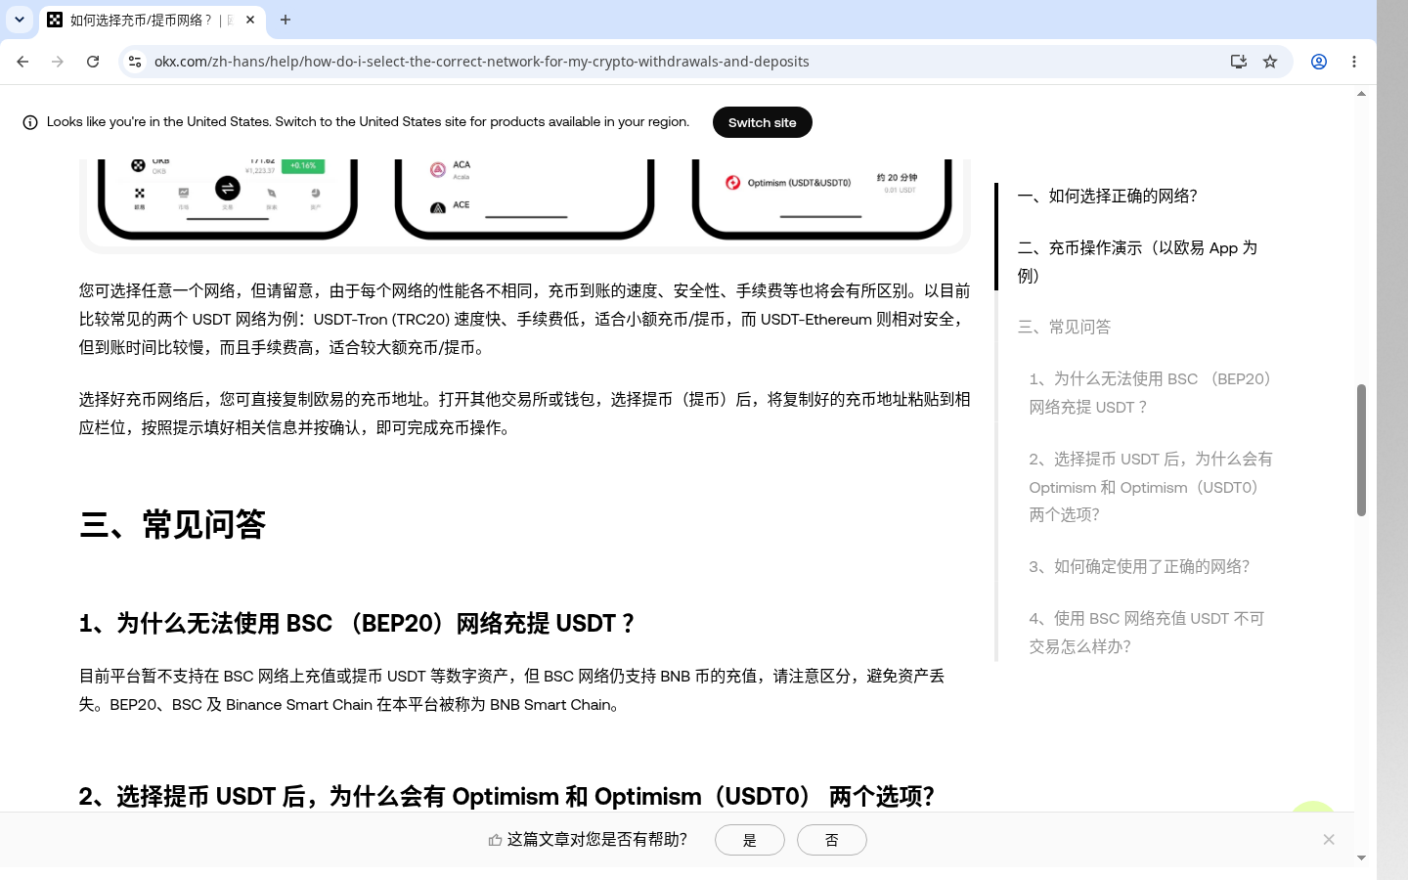1408x880 pixels.
Task: Click the install app icon in address bar
Action: click(1239, 62)
